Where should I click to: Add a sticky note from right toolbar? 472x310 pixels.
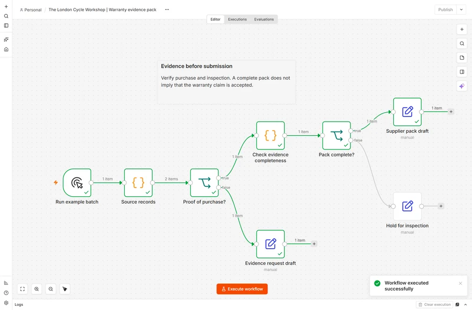coord(462,58)
